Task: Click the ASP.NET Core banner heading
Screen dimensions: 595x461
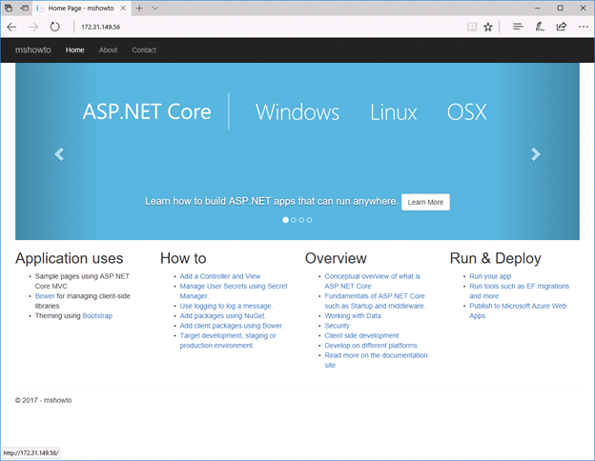Action: click(x=147, y=111)
